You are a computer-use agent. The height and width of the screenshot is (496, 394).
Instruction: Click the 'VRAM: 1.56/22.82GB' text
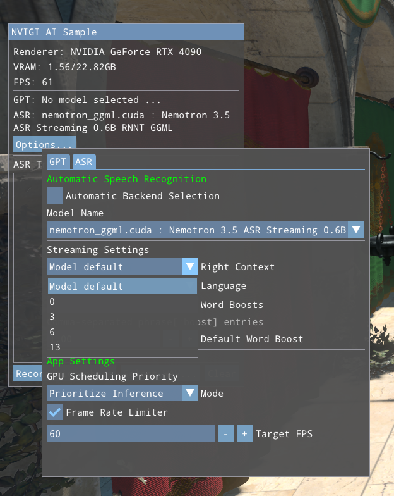[64, 67]
